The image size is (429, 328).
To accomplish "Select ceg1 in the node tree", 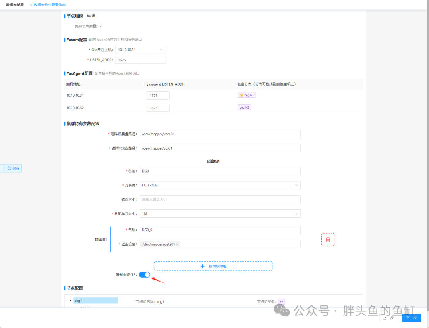I will pyautogui.click(x=96, y=301).
